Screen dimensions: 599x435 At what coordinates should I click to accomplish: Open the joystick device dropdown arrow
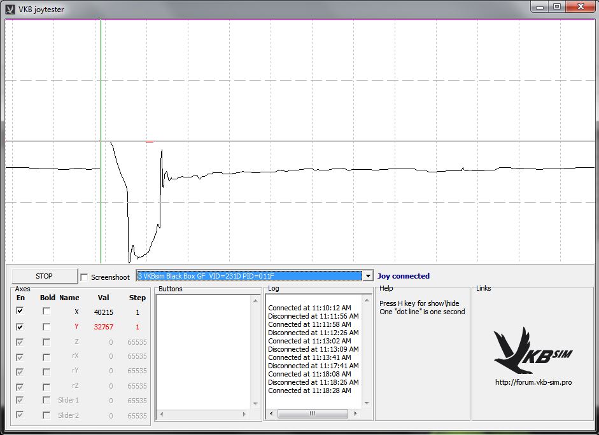point(367,276)
